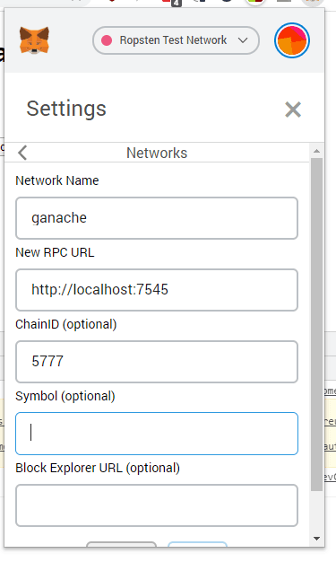
Task: Open the account avatar menu
Action: [x=292, y=40]
